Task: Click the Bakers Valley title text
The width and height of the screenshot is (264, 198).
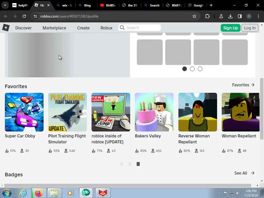Action: click(148, 136)
